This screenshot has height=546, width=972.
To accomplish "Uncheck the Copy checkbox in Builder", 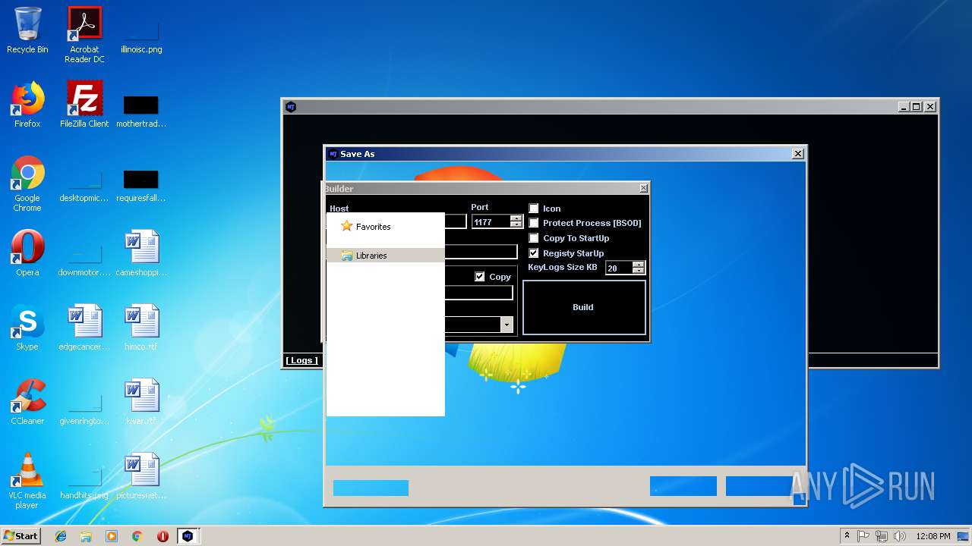I will click(480, 277).
